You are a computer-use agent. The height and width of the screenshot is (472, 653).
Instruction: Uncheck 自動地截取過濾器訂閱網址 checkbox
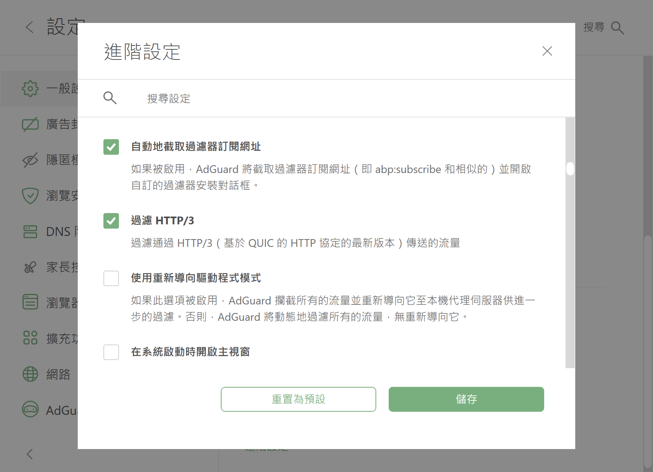(x=111, y=147)
